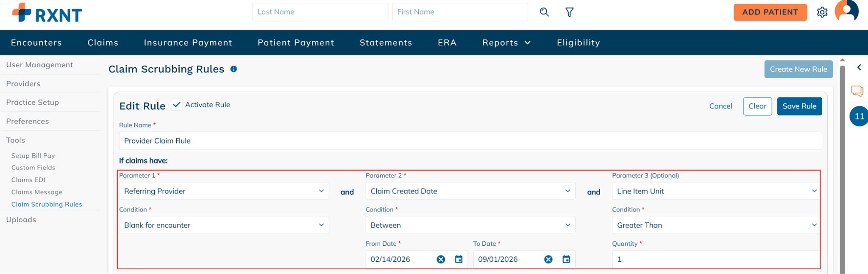Collapse the right side panel chevron
This screenshot has height=274, width=868.
pos(859,67)
